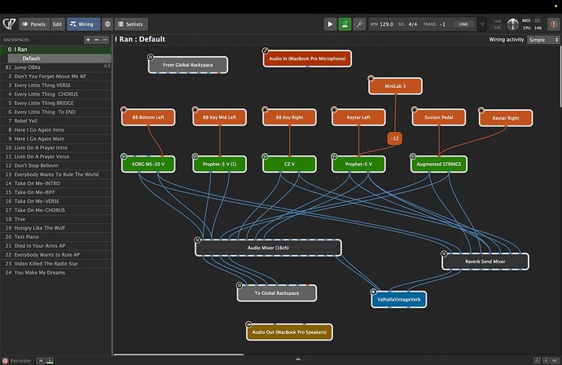Add a new rackspace with plus button
Viewport: 562px width, 365px height.
(x=88, y=40)
